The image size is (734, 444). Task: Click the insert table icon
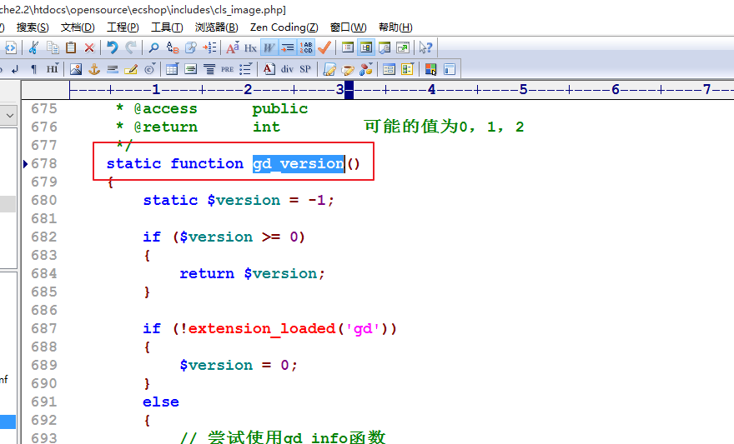[172, 69]
